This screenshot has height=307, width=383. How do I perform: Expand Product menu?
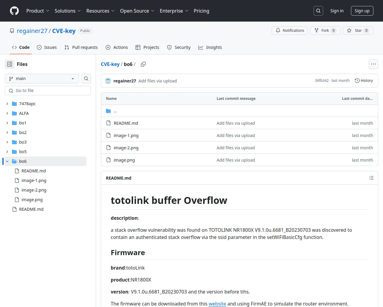coord(38,11)
